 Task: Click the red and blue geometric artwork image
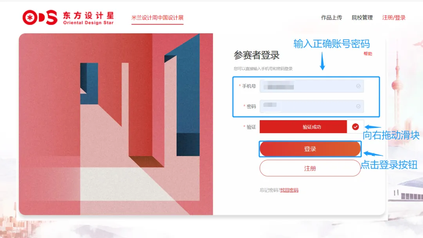point(116,124)
